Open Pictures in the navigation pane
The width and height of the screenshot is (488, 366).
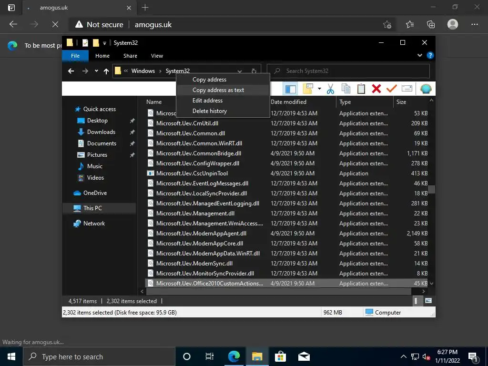click(x=97, y=155)
